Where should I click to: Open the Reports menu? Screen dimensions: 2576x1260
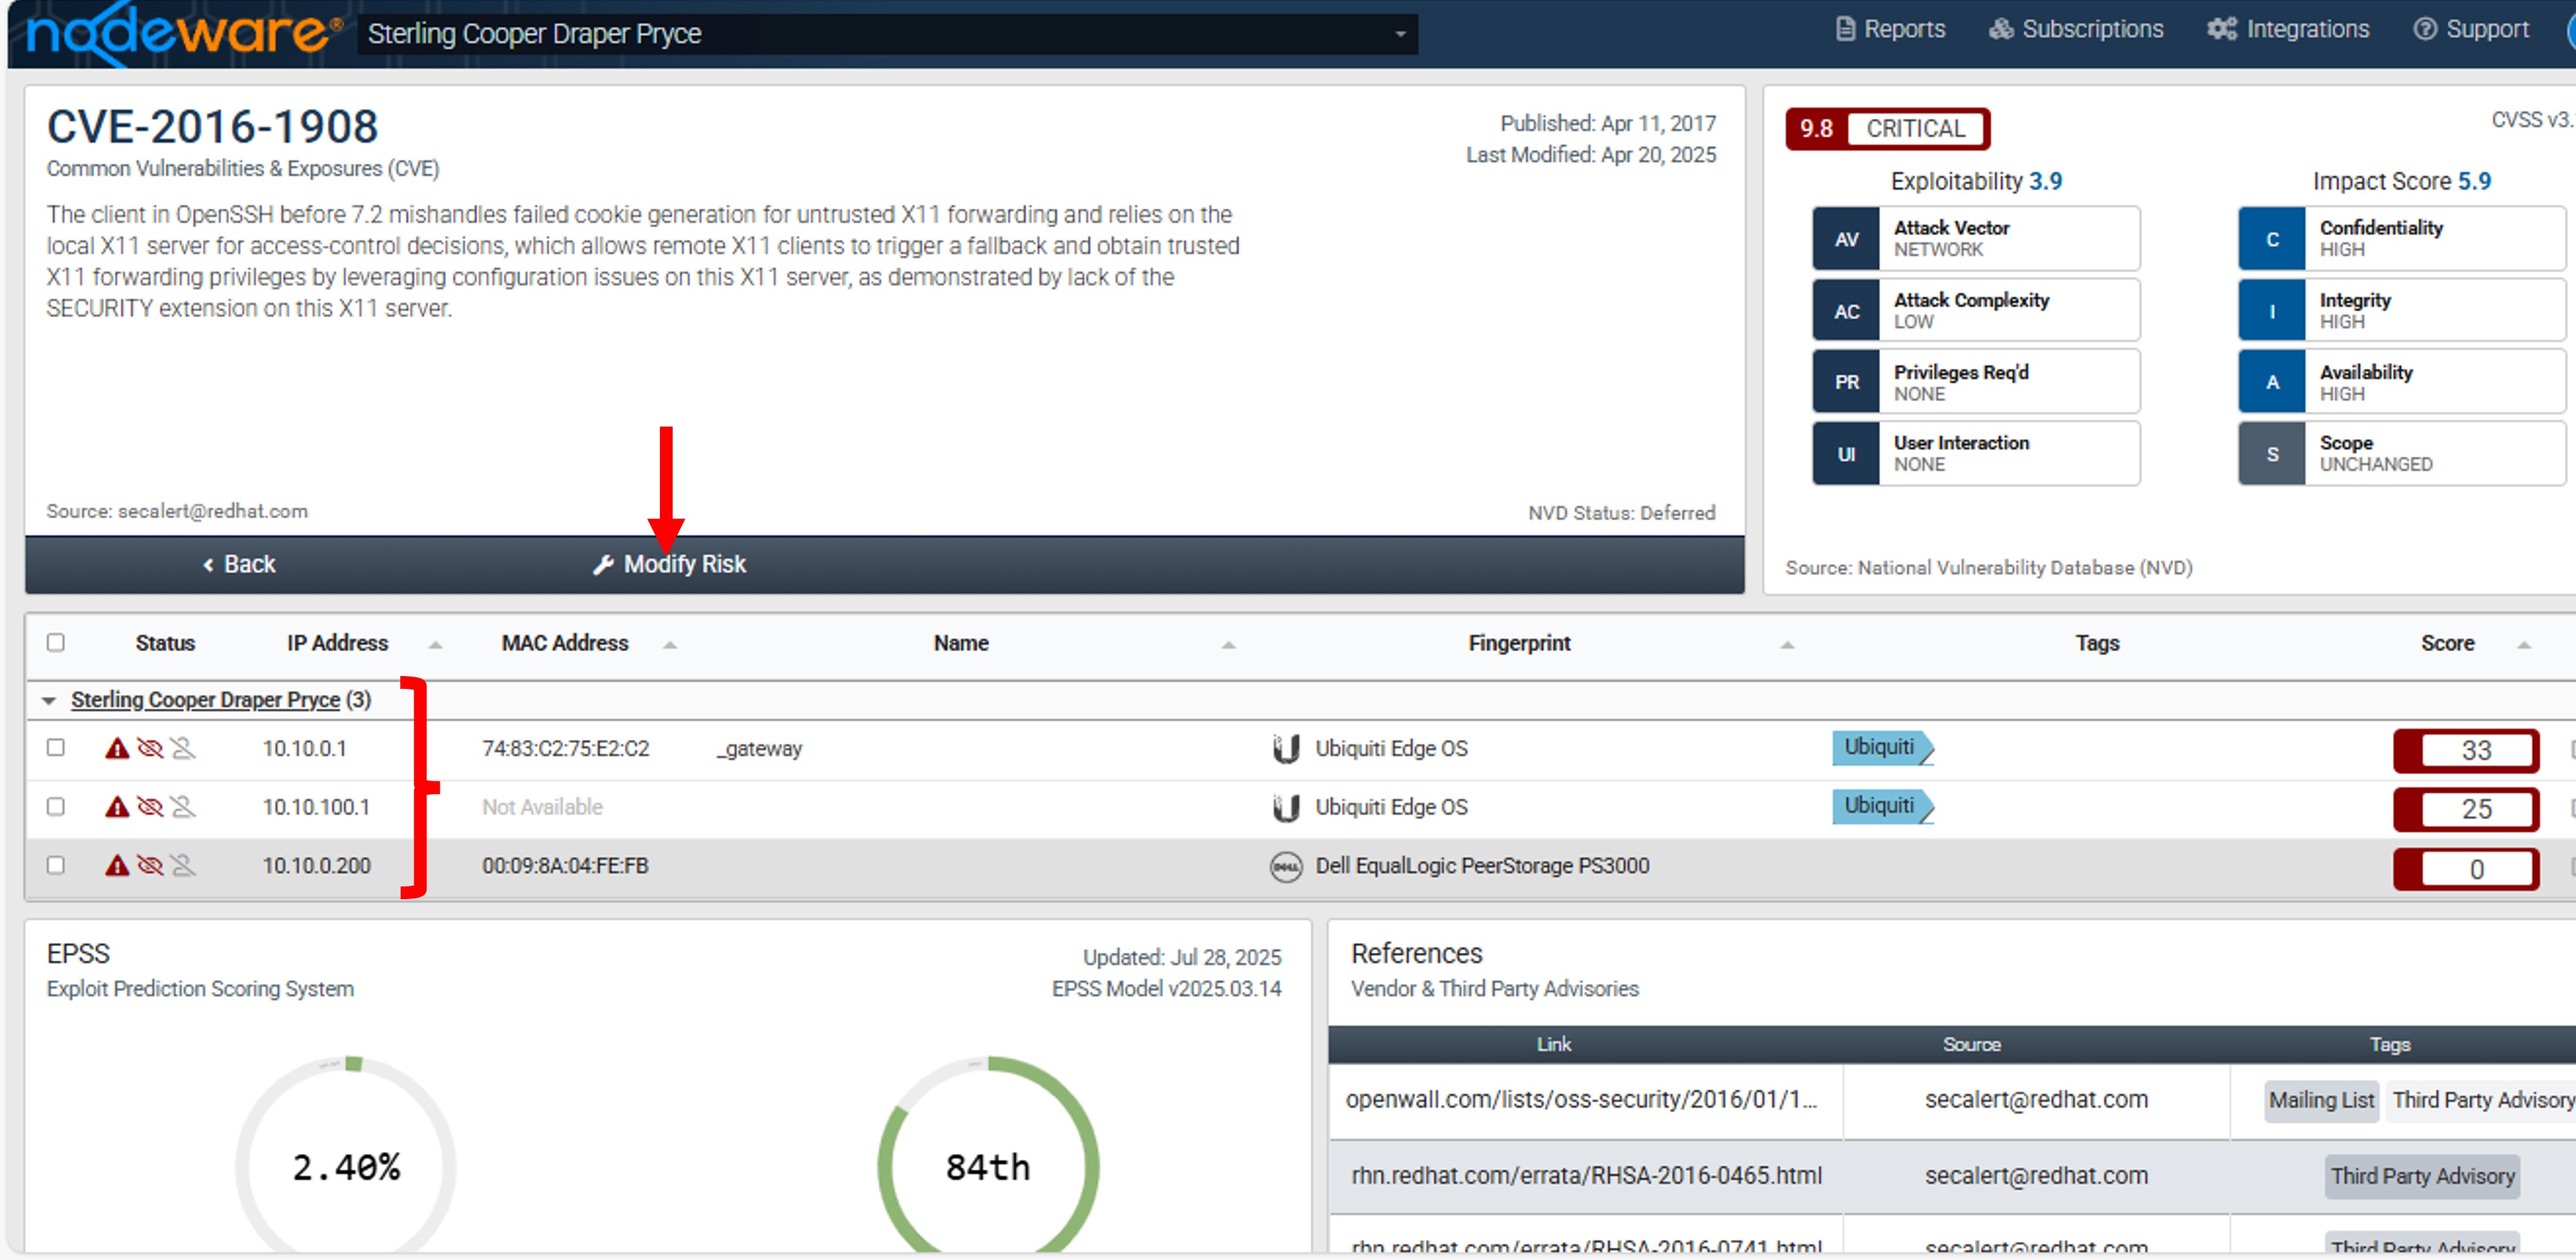[x=1890, y=29]
